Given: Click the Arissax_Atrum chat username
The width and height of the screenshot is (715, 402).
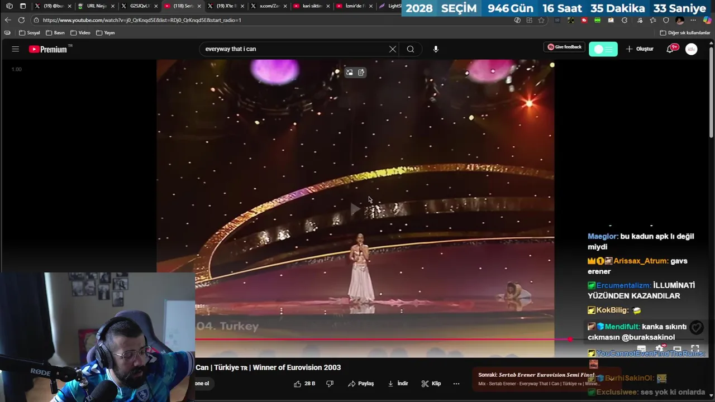Looking at the screenshot, I should tap(641, 261).
